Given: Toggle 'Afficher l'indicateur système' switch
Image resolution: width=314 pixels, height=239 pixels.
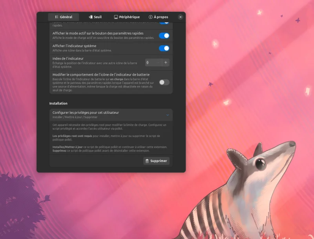Looking at the screenshot, I should point(164,48).
